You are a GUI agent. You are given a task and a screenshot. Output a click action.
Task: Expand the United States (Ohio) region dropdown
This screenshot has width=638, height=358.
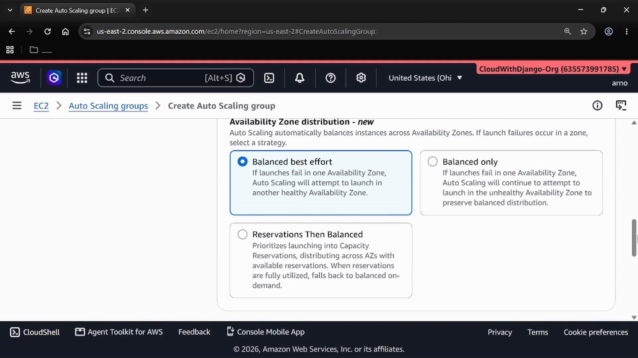pyautogui.click(x=425, y=78)
